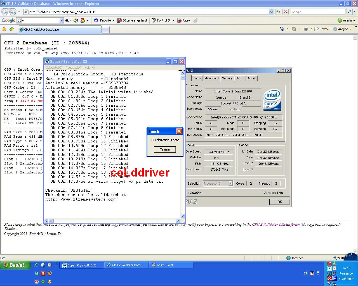
Task: Open the Araçlar menu dropdown
Action: pos(350,29)
